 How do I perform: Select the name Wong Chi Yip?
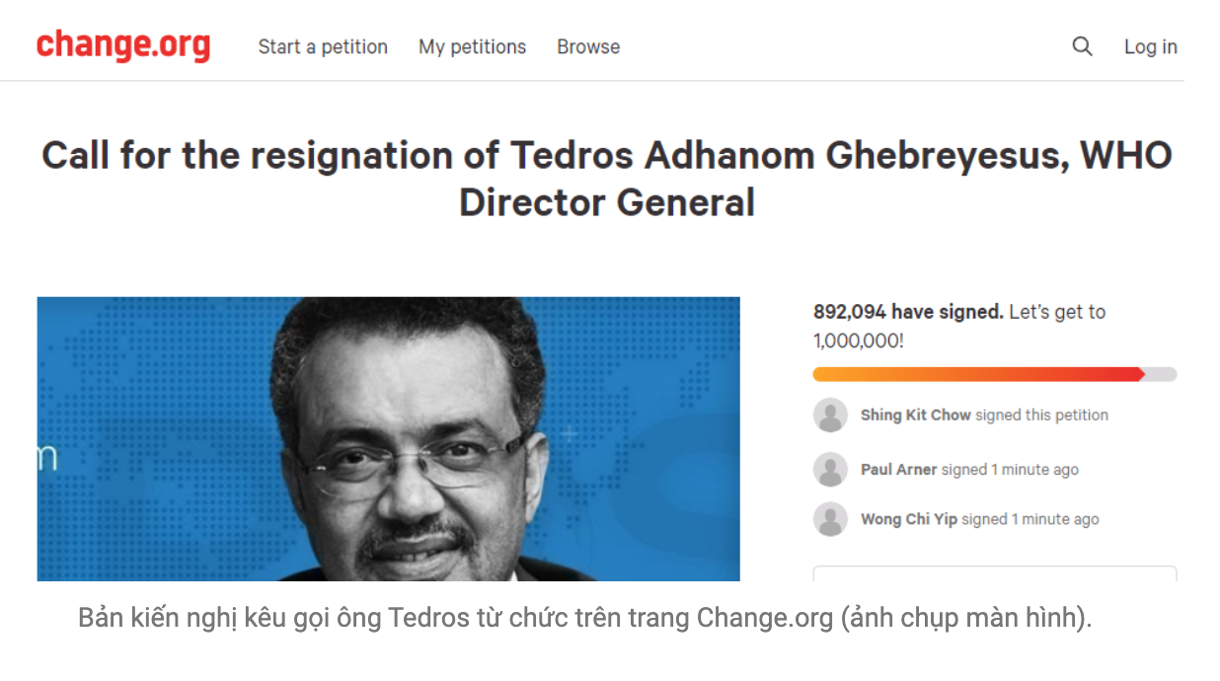(908, 519)
